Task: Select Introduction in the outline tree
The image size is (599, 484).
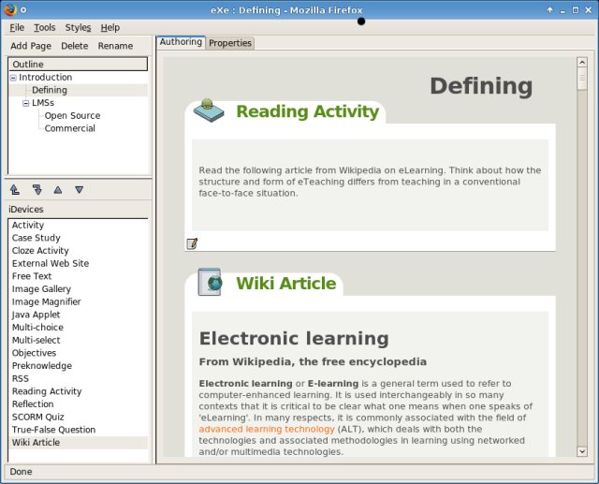Action: (46, 77)
